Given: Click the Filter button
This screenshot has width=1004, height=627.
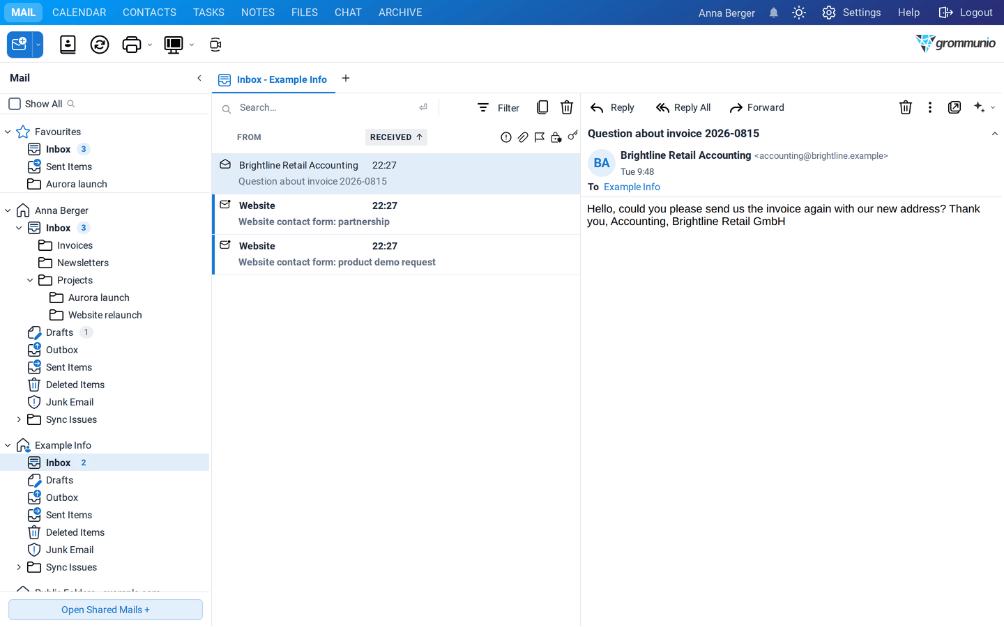Looking at the screenshot, I should 499,107.
